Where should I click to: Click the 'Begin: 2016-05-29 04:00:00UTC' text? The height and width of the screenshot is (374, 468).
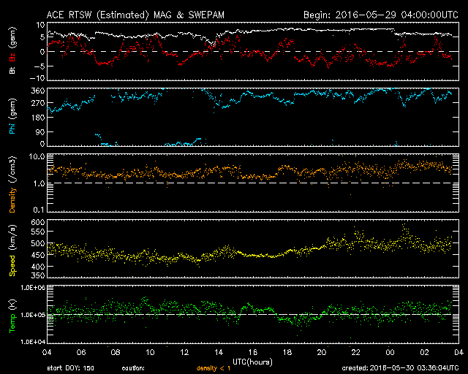click(x=381, y=15)
